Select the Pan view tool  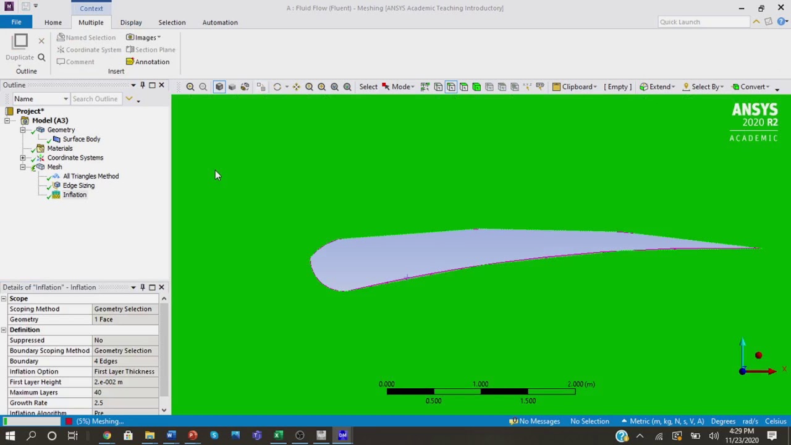[297, 87]
